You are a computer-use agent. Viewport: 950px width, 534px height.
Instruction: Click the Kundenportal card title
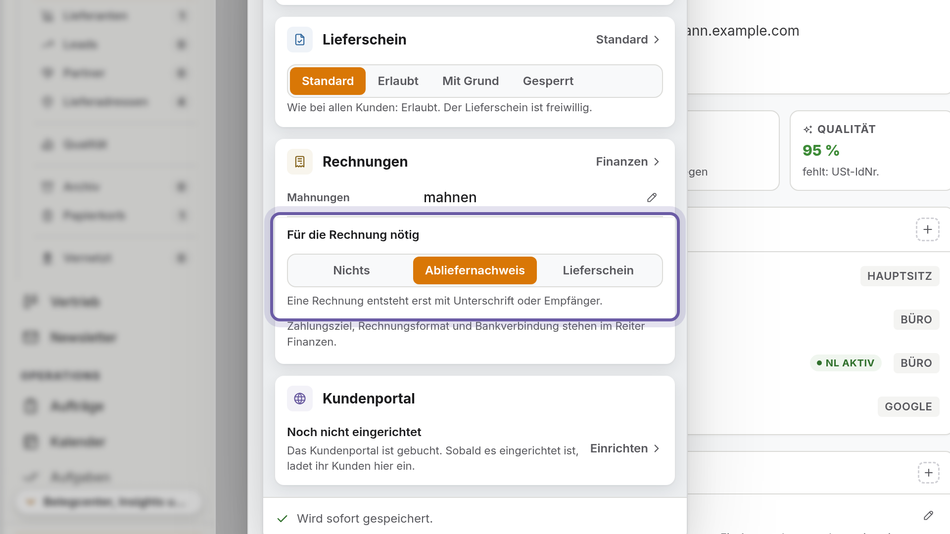click(369, 399)
